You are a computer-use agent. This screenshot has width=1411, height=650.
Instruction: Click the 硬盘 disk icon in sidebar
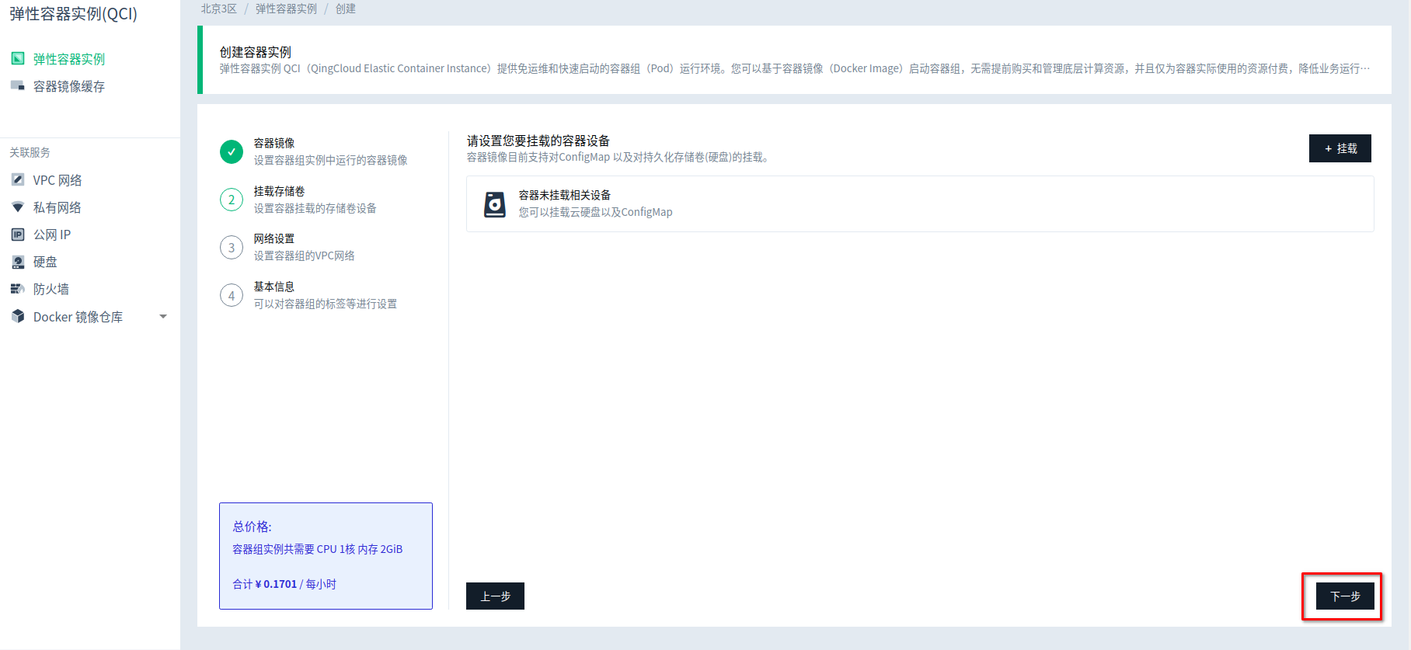pyautogui.click(x=18, y=262)
